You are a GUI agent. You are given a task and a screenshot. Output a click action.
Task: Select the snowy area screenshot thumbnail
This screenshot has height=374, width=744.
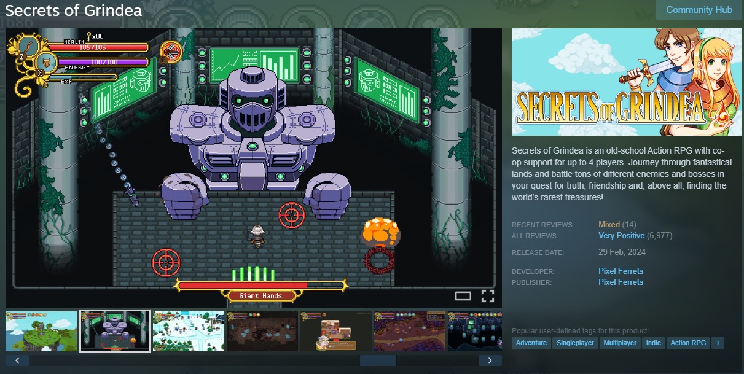point(189,331)
